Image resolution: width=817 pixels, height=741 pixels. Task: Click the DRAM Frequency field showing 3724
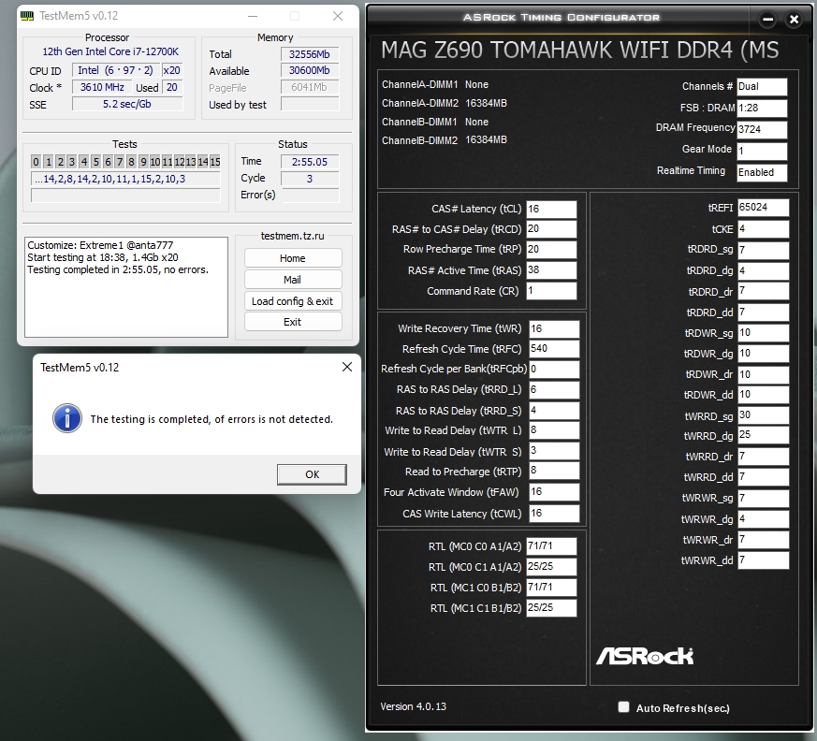[762, 129]
